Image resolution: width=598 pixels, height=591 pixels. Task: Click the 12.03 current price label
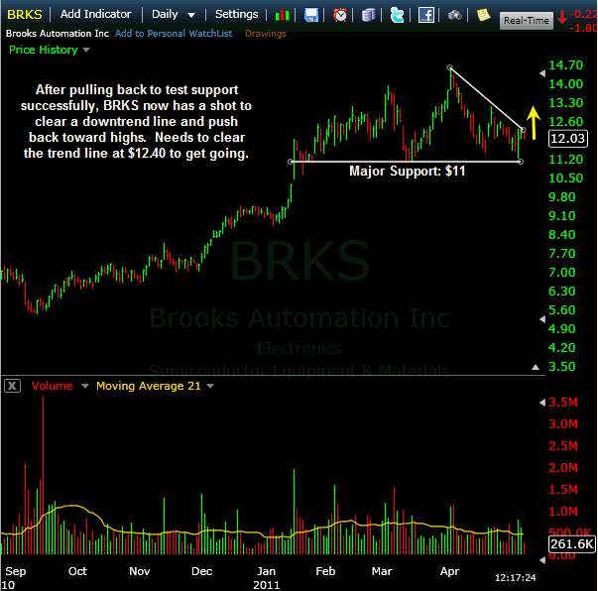tap(568, 139)
